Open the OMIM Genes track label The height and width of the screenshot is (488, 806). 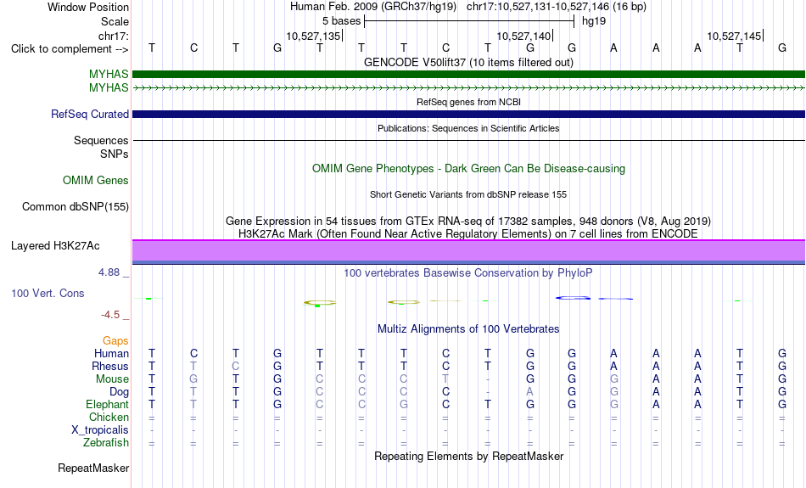(x=95, y=181)
